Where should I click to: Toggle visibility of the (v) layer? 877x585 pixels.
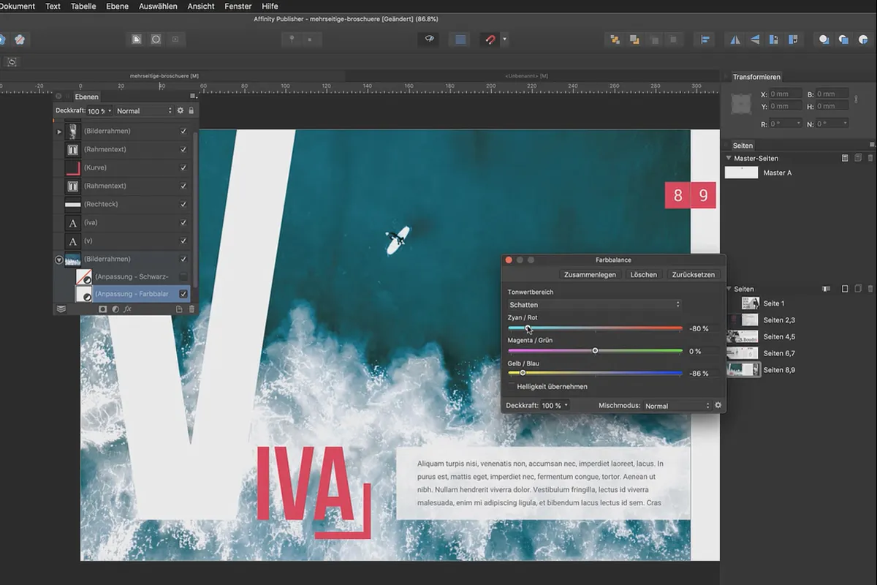183,241
